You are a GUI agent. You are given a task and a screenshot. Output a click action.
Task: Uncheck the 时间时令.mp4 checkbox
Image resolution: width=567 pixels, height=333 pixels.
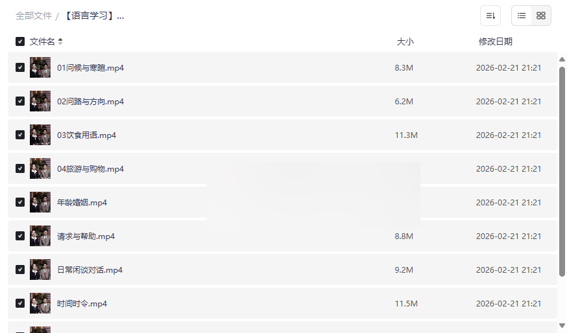pyautogui.click(x=20, y=303)
